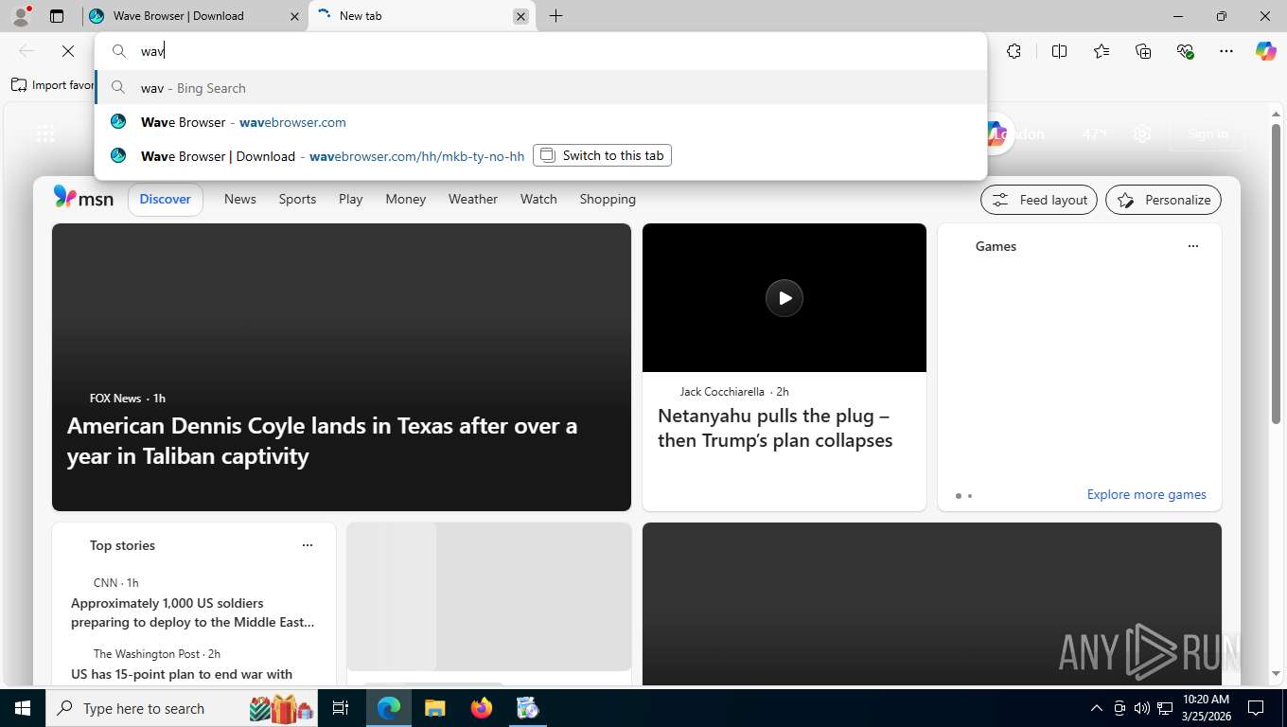The image size is (1287, 727).
Task: Click the Personalize button
Action: point(1163,200)
